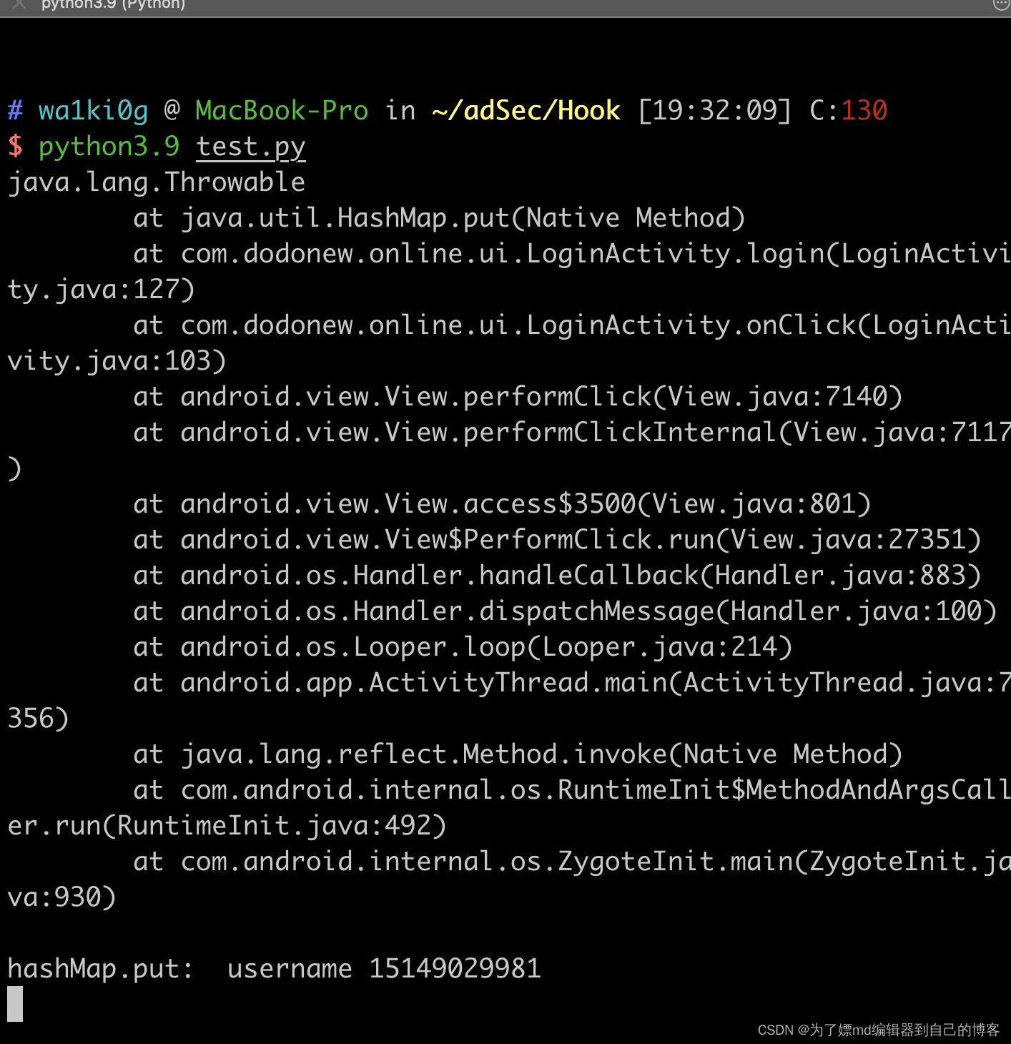Image resolution: width=1011 pixels, height=1044 pixels.
Task: Click the '#' symbol starting the prompt
Action: 15,111
